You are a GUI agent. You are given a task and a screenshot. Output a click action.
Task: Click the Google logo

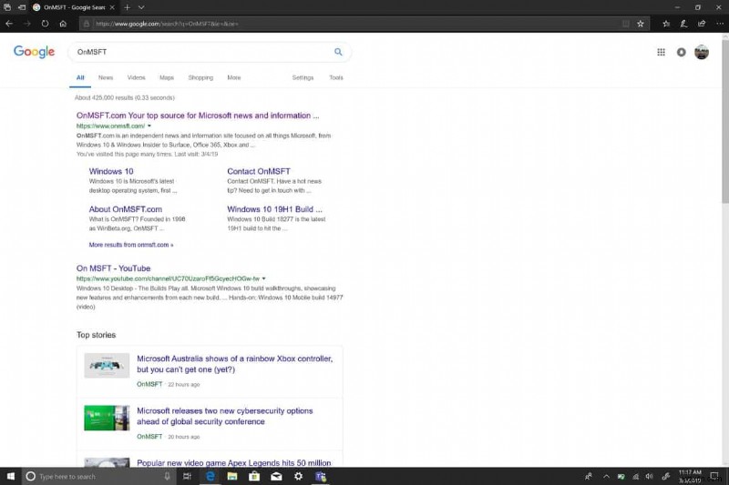pos(34,52)
